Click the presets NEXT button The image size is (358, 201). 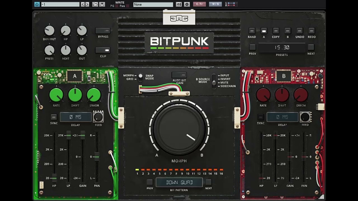coord(311,47)
